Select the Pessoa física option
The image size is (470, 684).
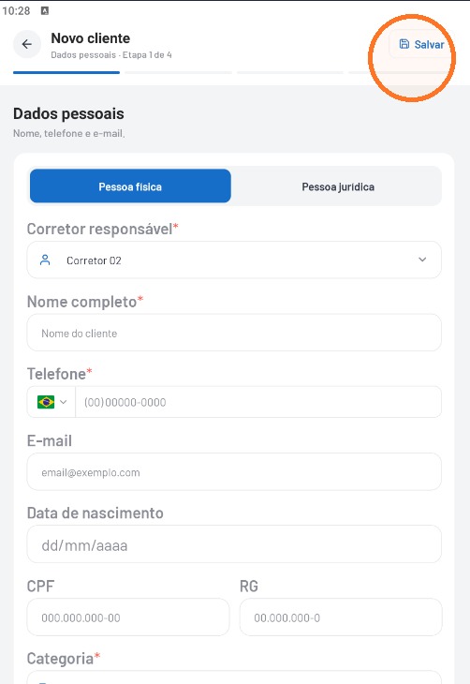click(x=130, y=186)
